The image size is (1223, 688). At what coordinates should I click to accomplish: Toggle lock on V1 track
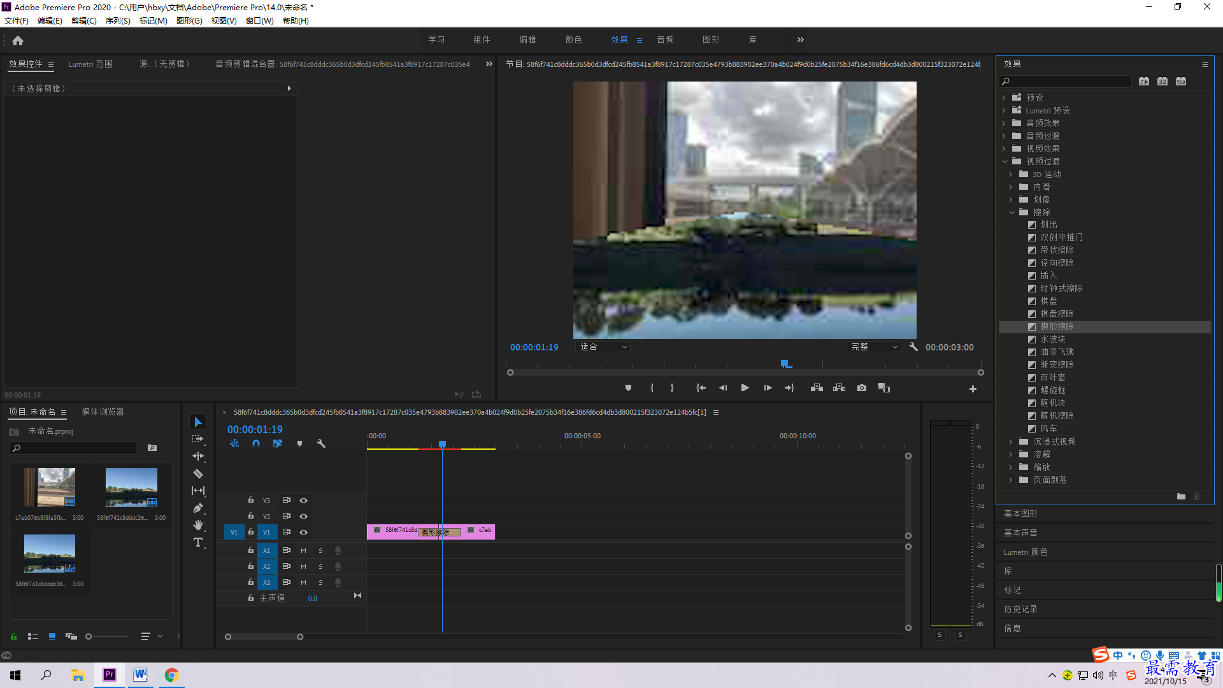click(250, 532)
